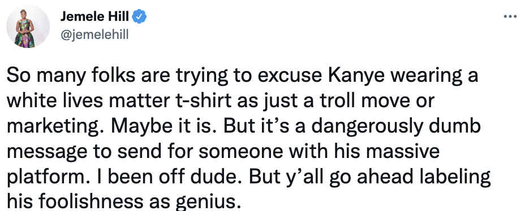
Task: Open Jemele Hill's profile picture
Action: (28, 27)
